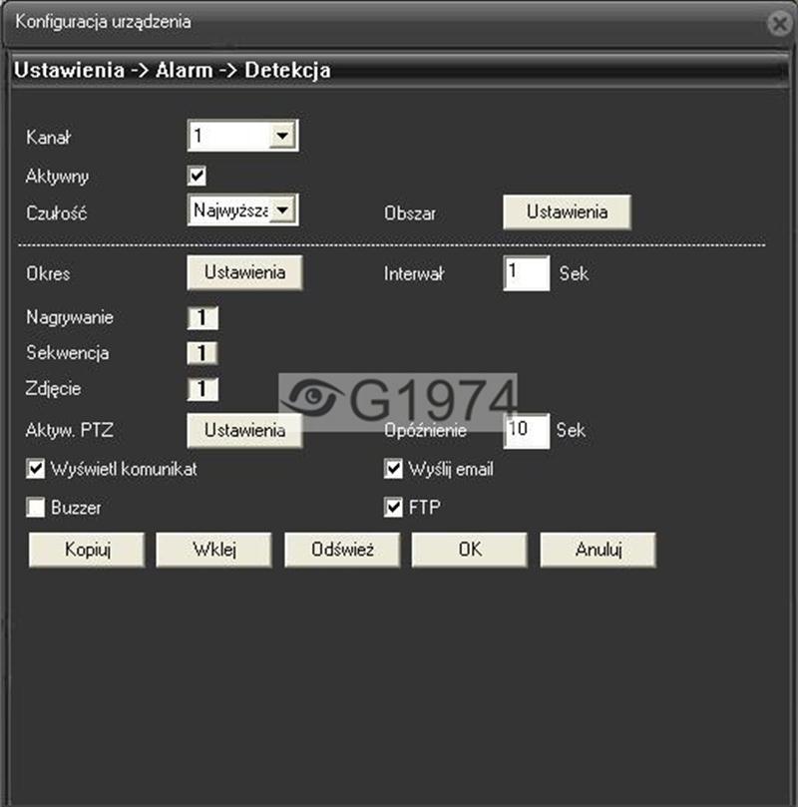Click the Czułość label
The width and height of the screenshot is (798, 807).
tap(56, 212)
